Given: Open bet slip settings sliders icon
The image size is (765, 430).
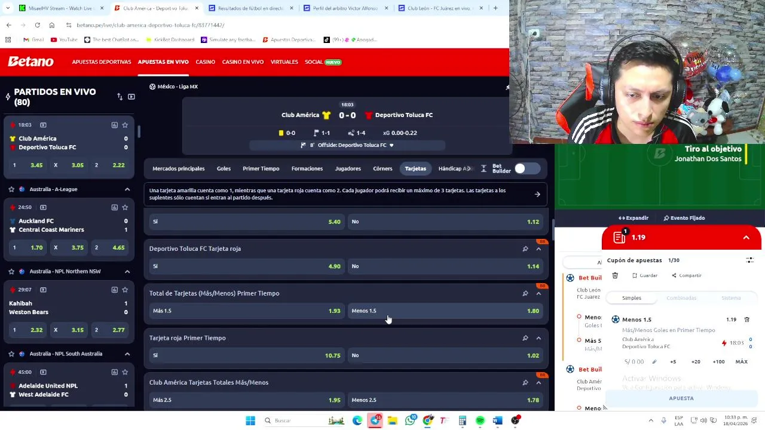Looking at the screenshot, I should [749, 260].
